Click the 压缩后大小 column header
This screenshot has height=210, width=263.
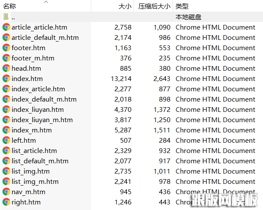[154, 6]
